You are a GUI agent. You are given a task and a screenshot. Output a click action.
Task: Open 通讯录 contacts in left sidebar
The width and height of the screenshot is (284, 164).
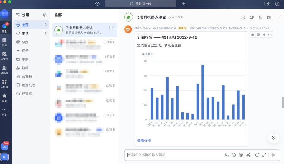(x=5, y=69)
